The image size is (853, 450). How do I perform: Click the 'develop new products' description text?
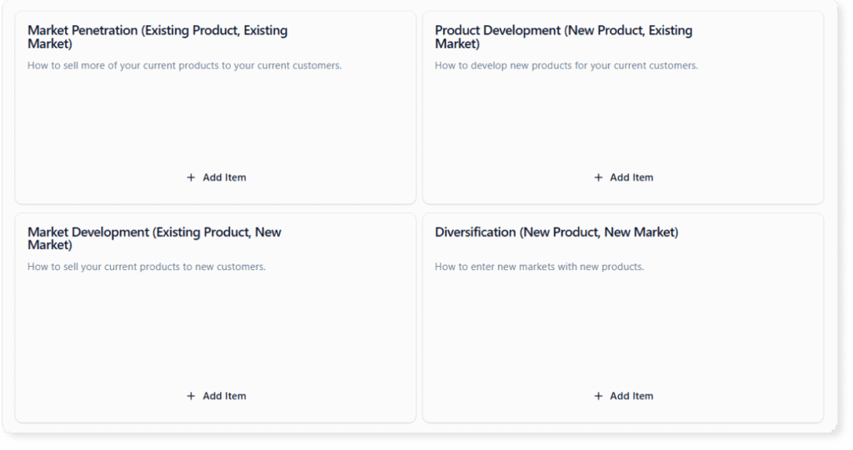566,66
